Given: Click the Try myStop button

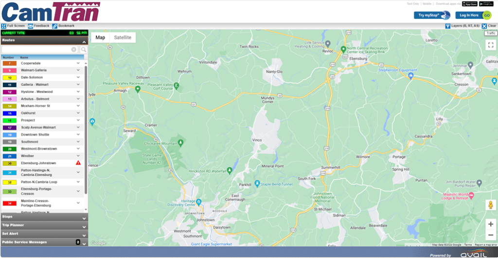Looking at the screenshot, I should (432, 15).
